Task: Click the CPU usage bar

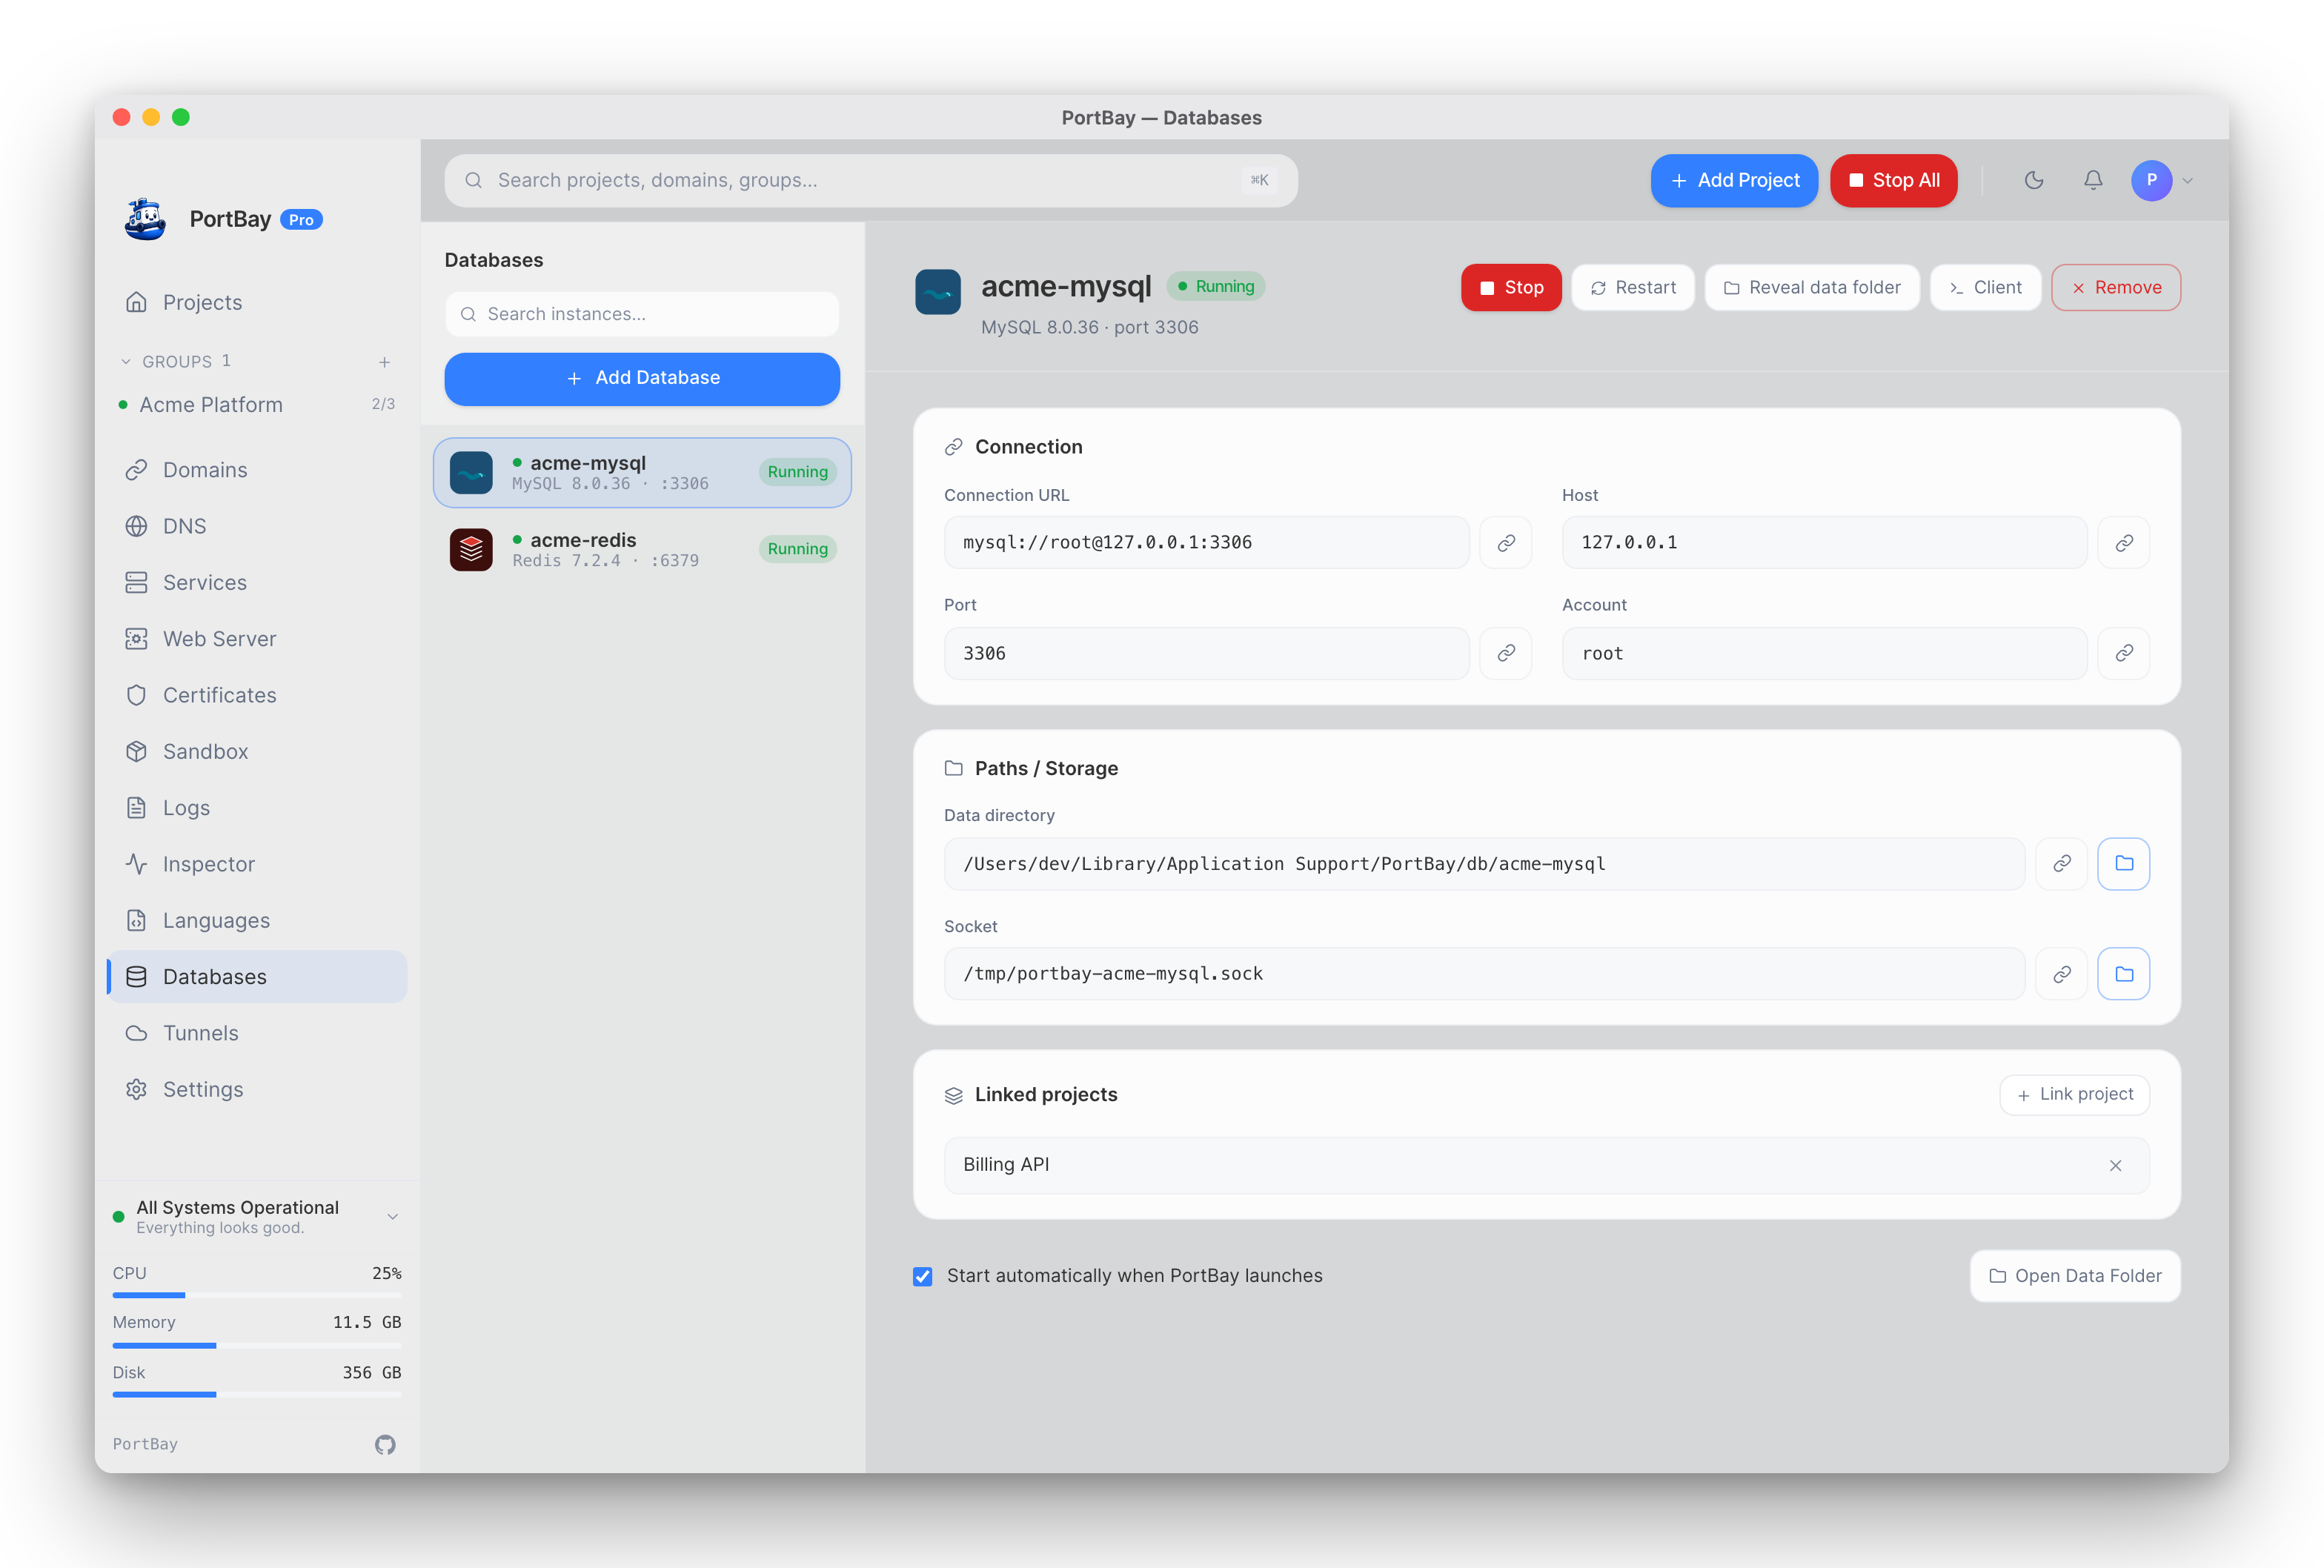Action: pyautogui.click(x=257, y=1295)
